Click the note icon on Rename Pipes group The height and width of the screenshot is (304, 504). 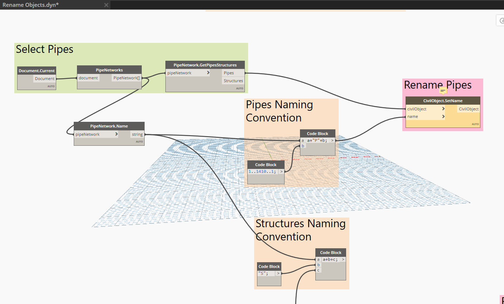[x=443, y=91]
